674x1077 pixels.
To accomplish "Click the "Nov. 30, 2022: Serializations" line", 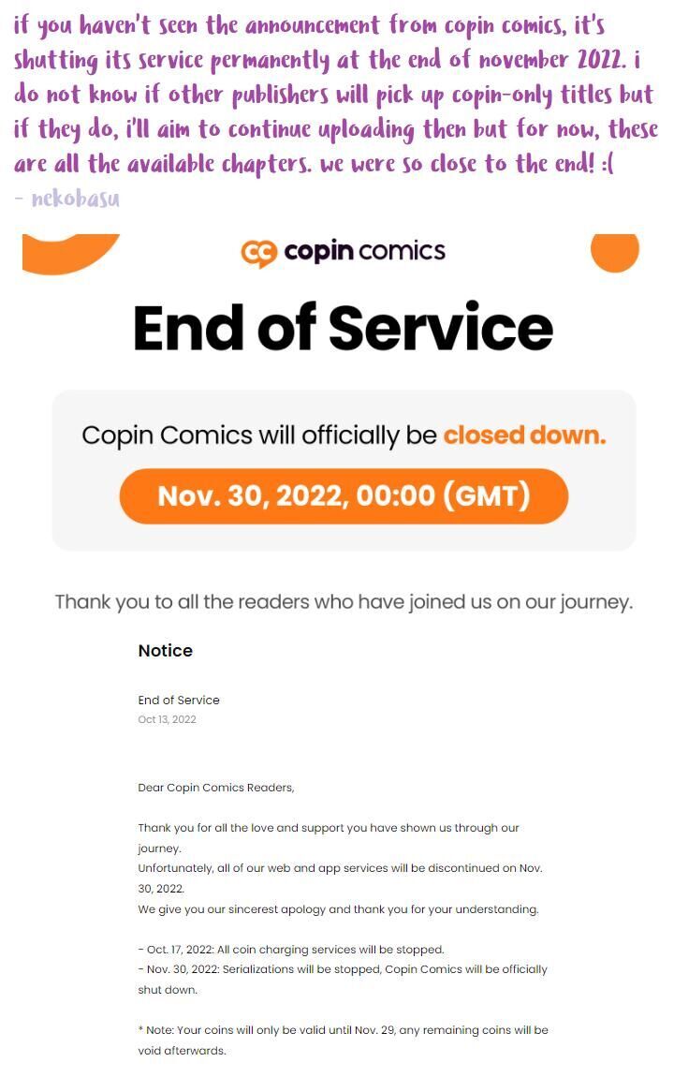I will (343, 980).
